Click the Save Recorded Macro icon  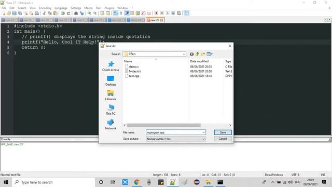tap(179, 13)
